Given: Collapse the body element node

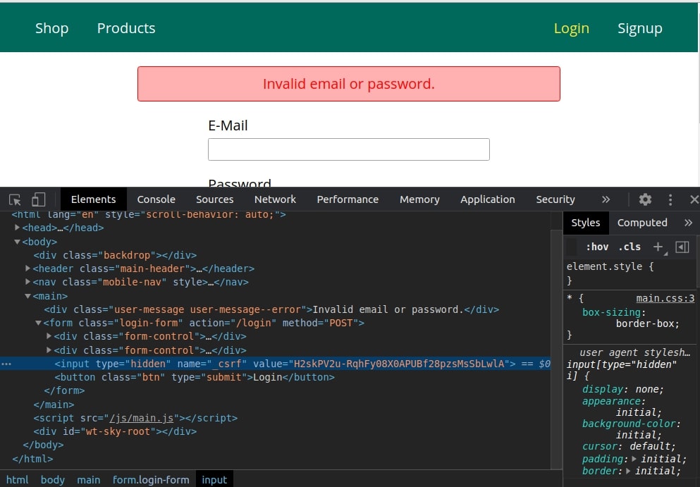Looking at the screenshot, I should (17, 242).
